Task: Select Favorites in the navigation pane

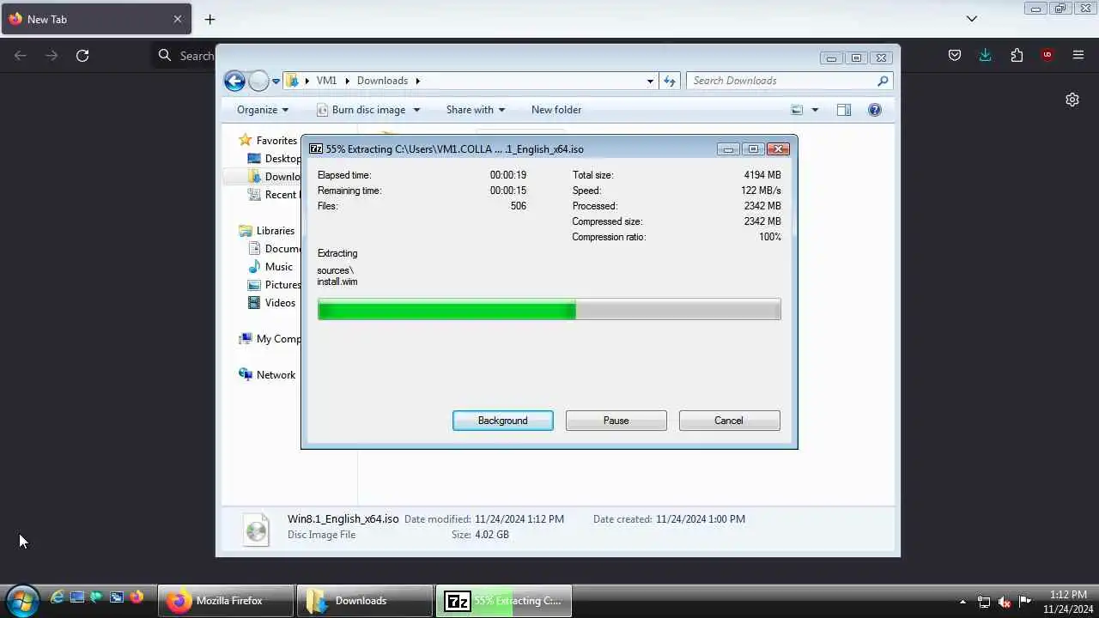Action: point(269,140)
